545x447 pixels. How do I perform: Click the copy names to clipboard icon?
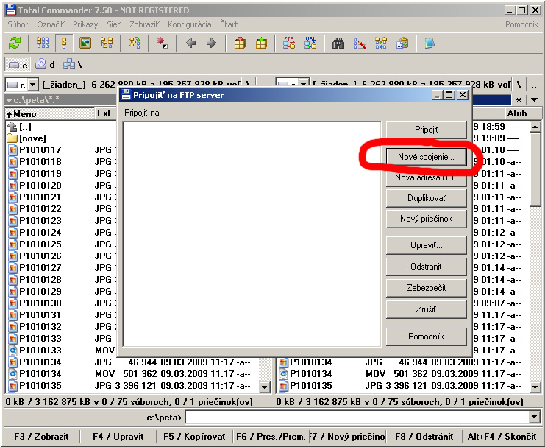click(x=402, y=43)
